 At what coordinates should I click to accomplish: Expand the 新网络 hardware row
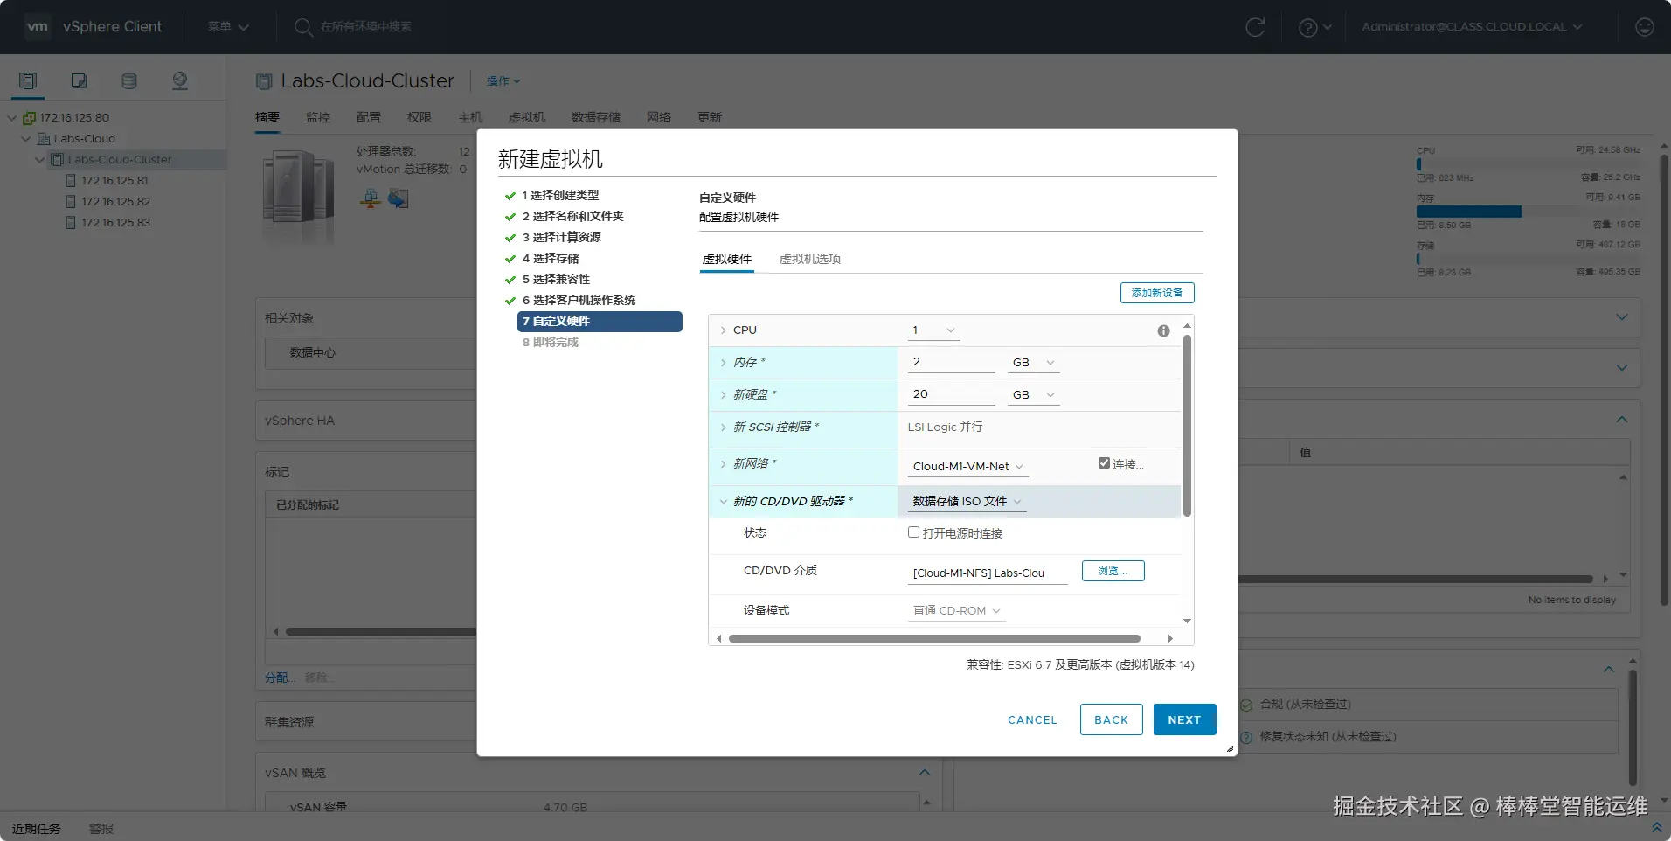point(723,464)
